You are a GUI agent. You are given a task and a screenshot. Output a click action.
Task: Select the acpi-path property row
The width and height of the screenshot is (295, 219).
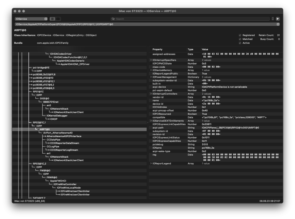pos(216,128)
